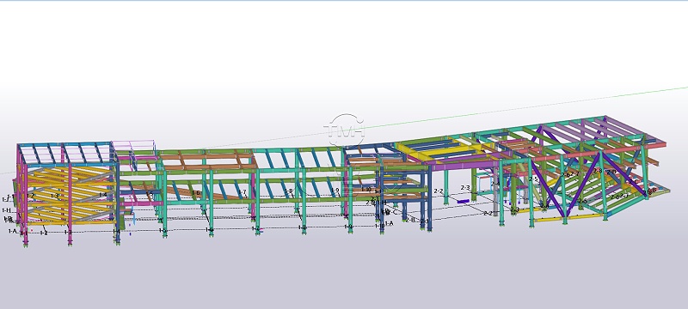The image size is (688, 309).
Task: Select the grid label 1-A at far left
Action: tap(13, 231)
